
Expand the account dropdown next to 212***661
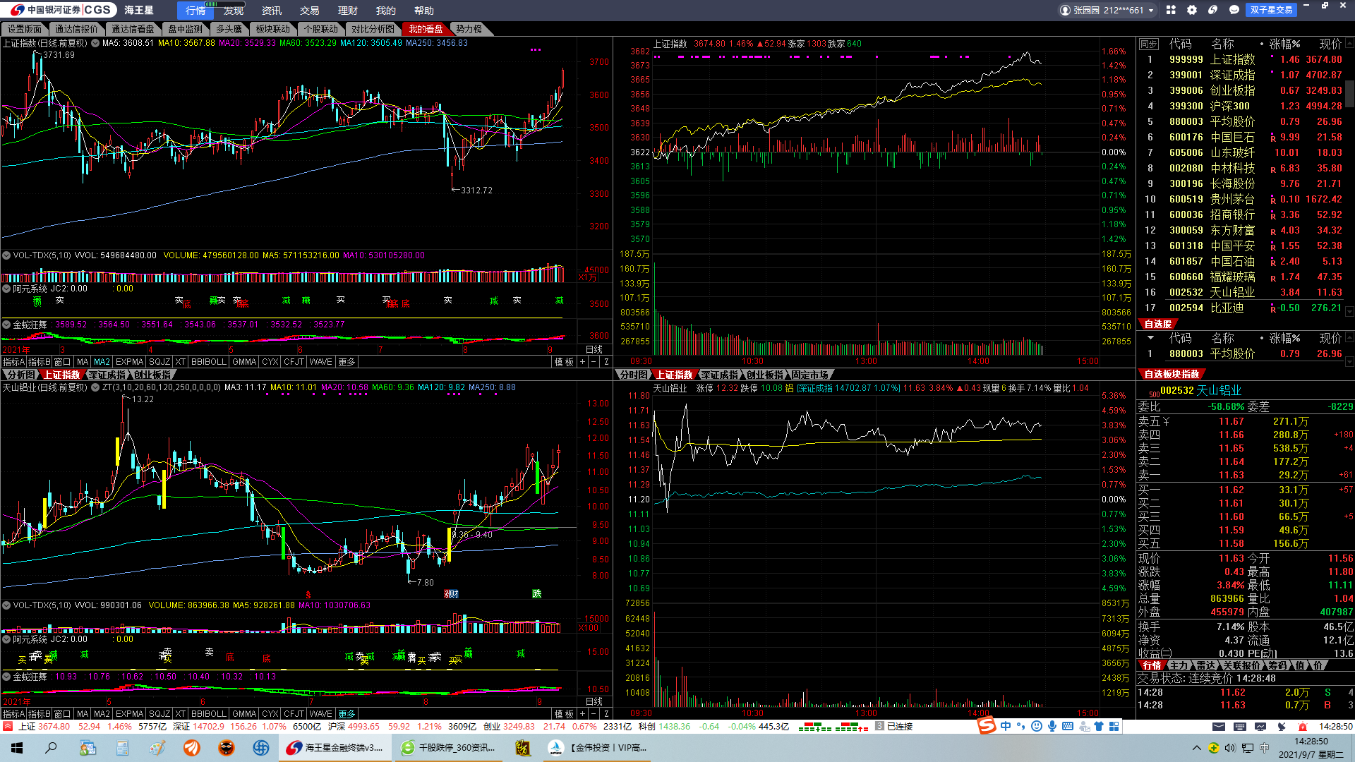pyautogui.click(x=1151, y=11)
